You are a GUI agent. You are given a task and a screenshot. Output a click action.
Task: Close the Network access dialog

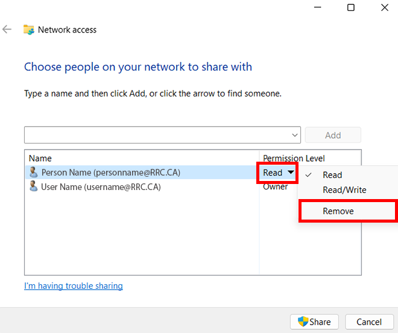click(x=384, y=8)
